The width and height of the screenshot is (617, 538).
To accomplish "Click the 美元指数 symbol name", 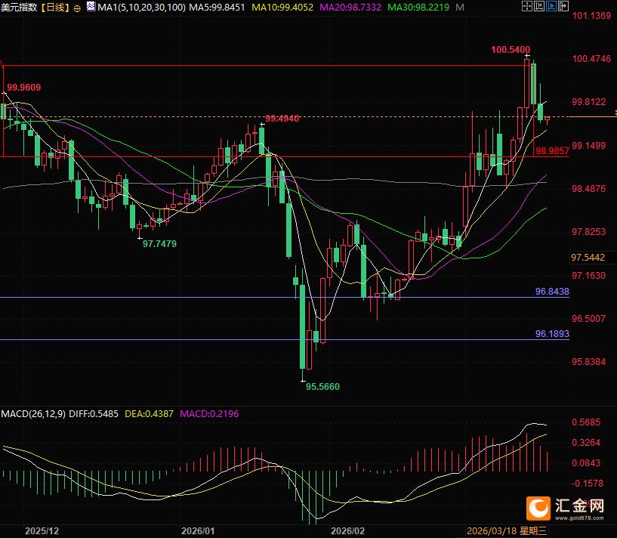I will click(19, 7).
